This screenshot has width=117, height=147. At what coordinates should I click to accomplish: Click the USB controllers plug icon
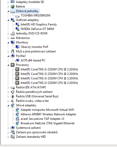(13, 96)
